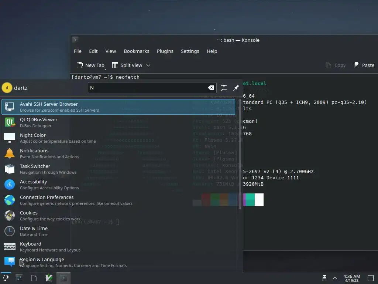Screen dimensions: 378x284
Task: Open Night Color settings icon
Action: coord(10,138)
